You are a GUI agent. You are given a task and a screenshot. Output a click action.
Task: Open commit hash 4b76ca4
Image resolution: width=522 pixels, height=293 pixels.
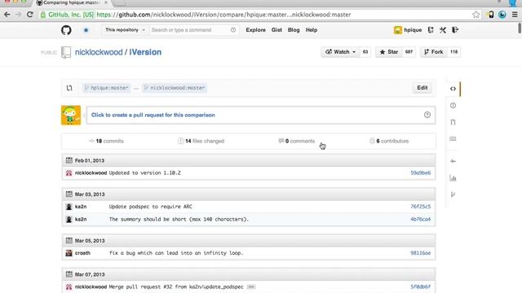pyautogui.click(x=421, y=219)
